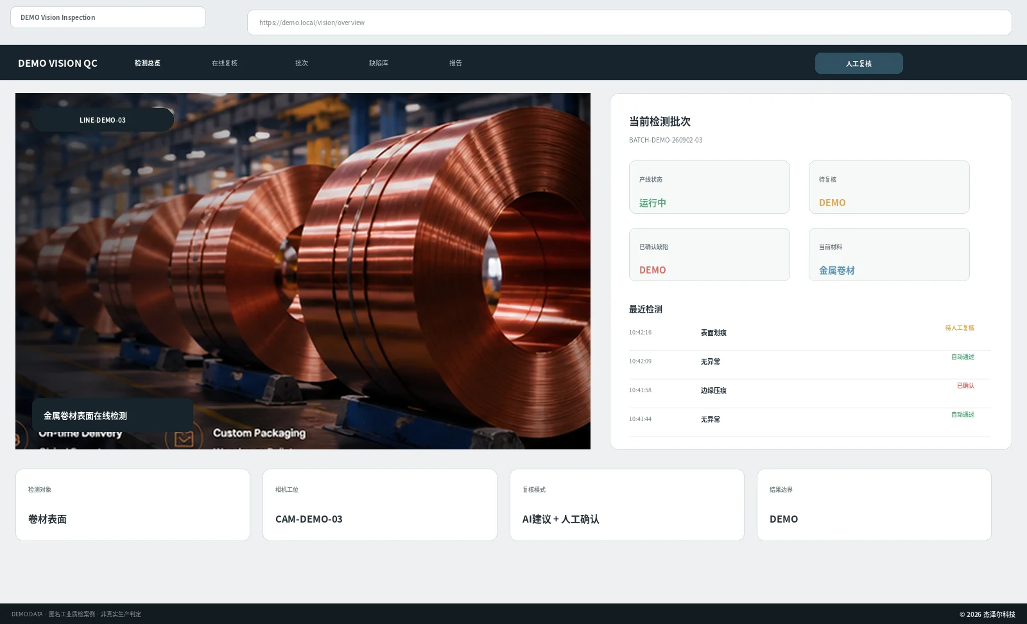Click the batch ID BATCH-DEMO-260902-03
Screen dimensions: 1027x624
[x=666, y=140]
